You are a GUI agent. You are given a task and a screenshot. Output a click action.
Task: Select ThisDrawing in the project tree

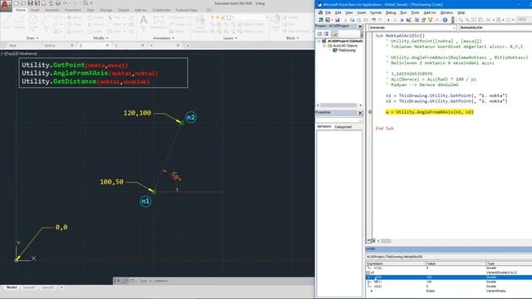(347, 50)
